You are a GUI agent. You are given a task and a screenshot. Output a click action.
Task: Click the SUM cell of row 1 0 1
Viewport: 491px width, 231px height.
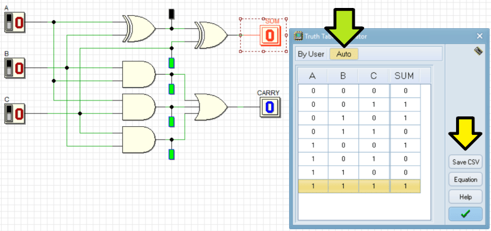405,159
